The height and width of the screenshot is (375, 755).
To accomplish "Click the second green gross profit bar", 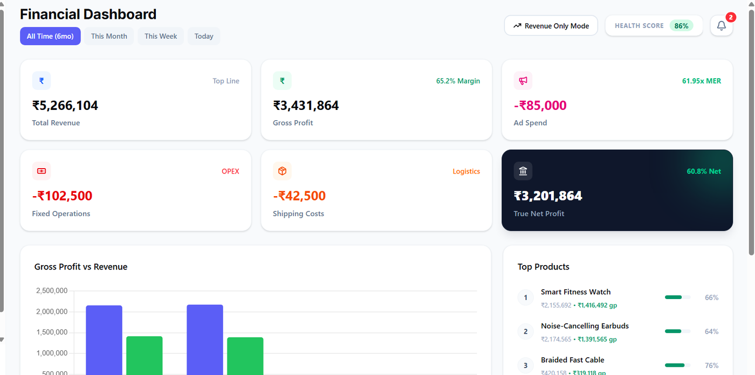I will click(245, 356).
